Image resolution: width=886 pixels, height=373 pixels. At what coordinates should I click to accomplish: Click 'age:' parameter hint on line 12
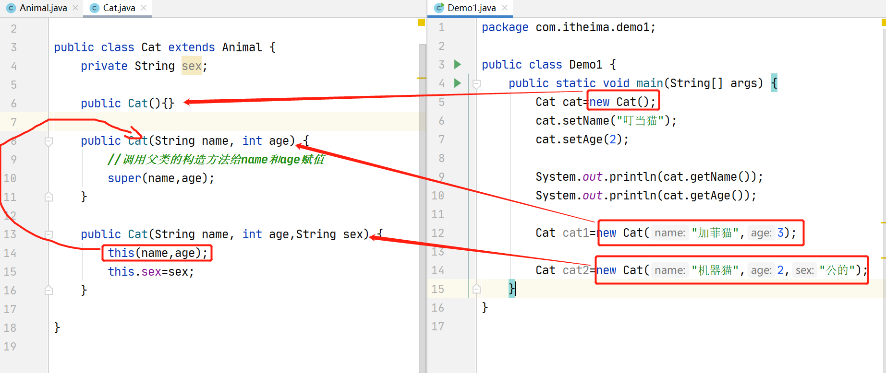761,233
